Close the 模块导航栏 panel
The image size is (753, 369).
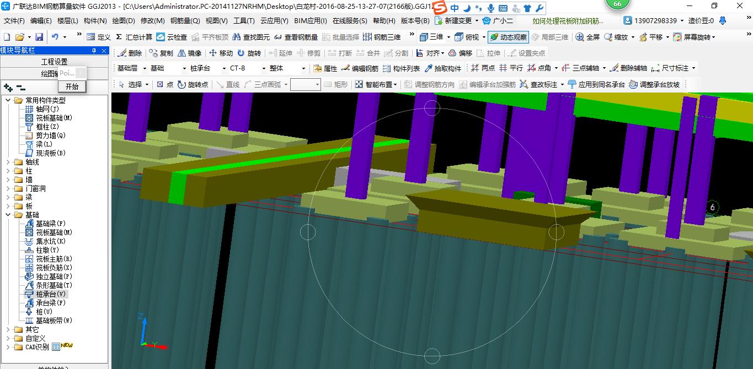(x=104, y=50)
